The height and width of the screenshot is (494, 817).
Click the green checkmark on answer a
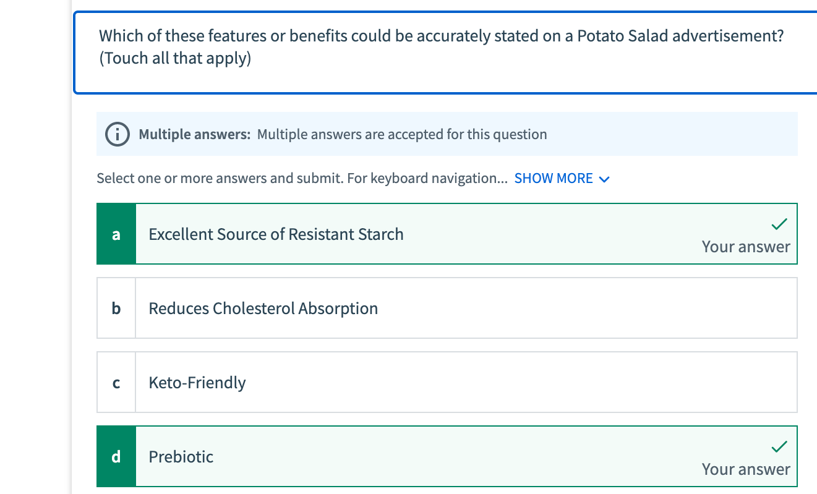pos(779,223)
